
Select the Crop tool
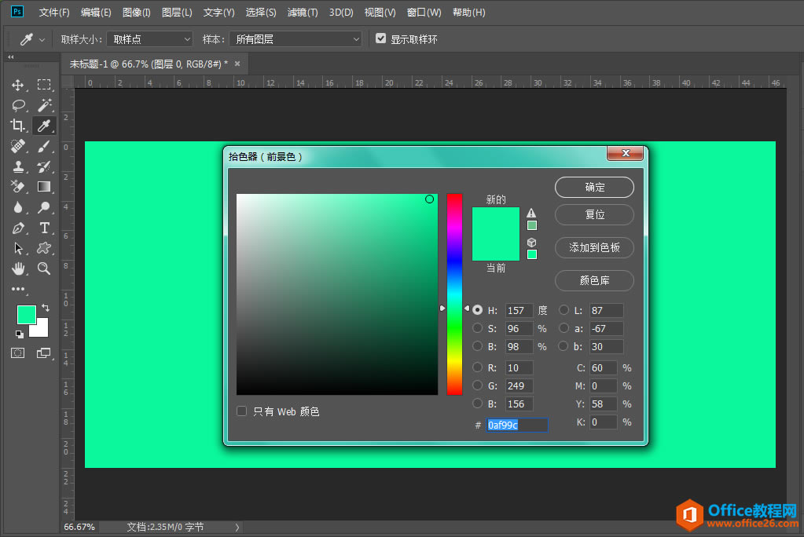tap(18, 126)
